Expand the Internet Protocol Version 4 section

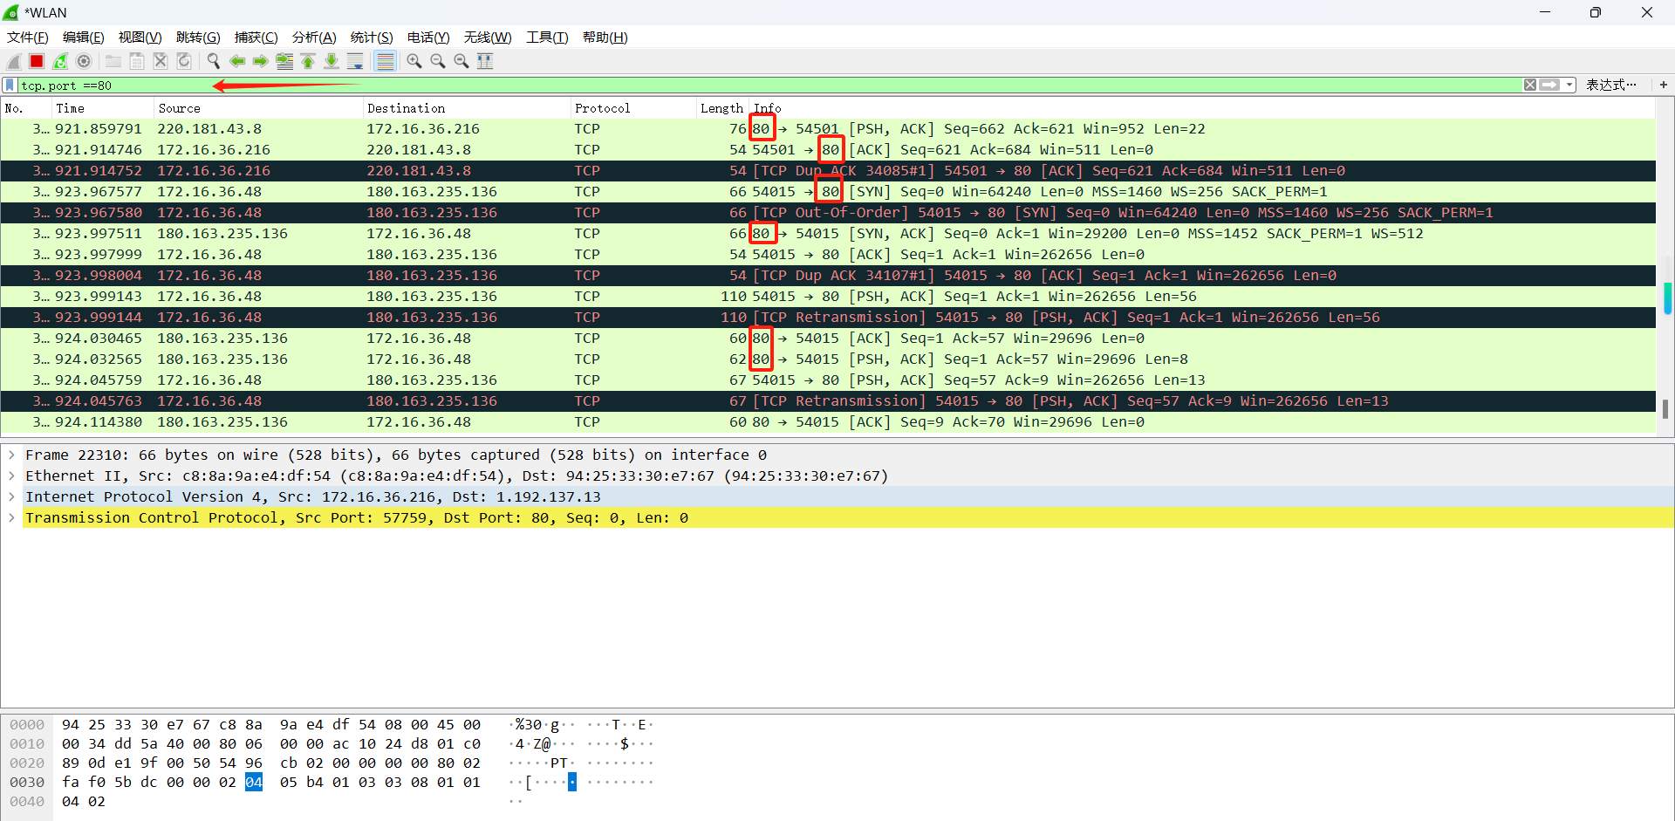(11, 496)
